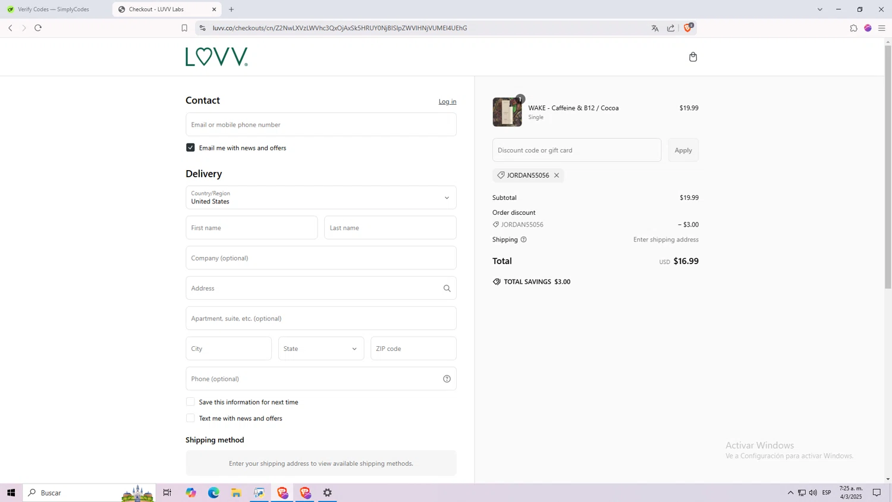This screenshot has height=502, width=892.
Task: Switch to the Verify Codes SimplyCodes tab
Action: click(x=54, y=10)
